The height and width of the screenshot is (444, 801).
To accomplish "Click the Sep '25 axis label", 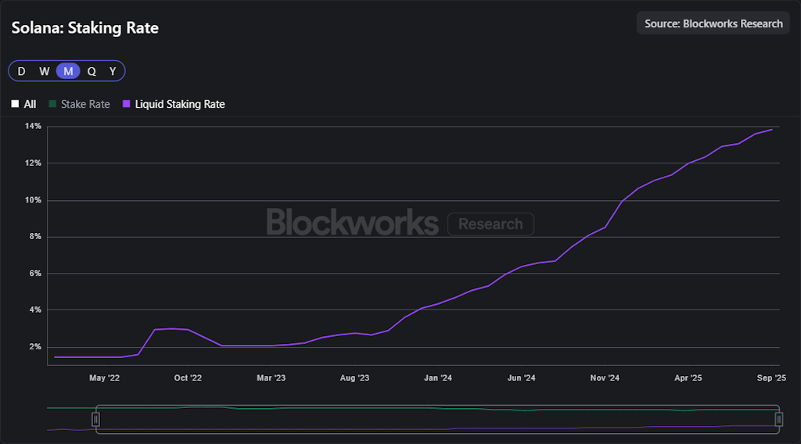I will click(x=770, y=378).
